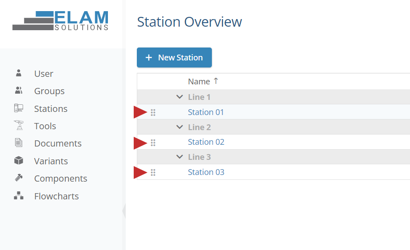Image resolution: width=410 pixels, height=250 pixels.
Task: Click the Groups people icon
Action: [19, 91]
